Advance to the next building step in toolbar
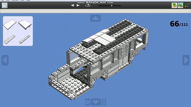 pyautogui.click(x=78, y=5)
